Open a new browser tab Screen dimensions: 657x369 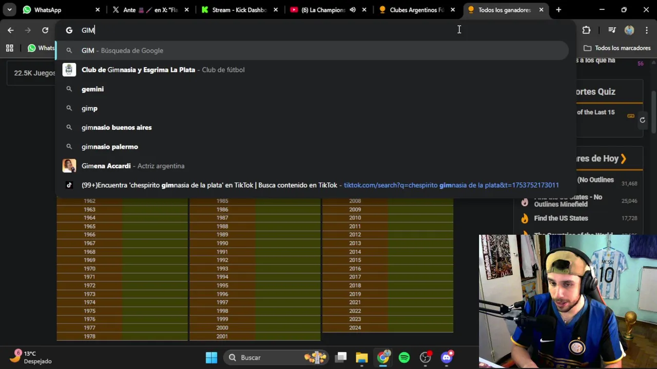point(558,10)
